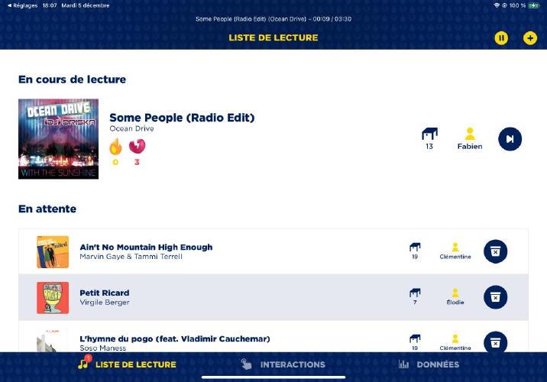This screenshot has width=547, height=382.
Task: Tap Clémentine icon on Ain't No Mountain row
Action: 455,248
